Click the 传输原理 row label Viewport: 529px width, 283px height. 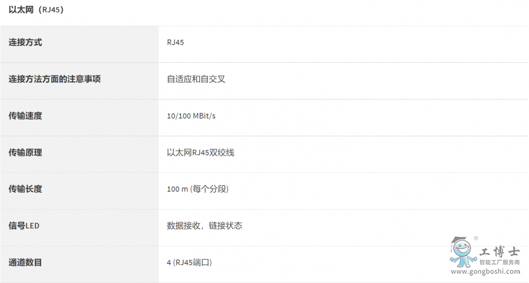[x=25, y=152]
